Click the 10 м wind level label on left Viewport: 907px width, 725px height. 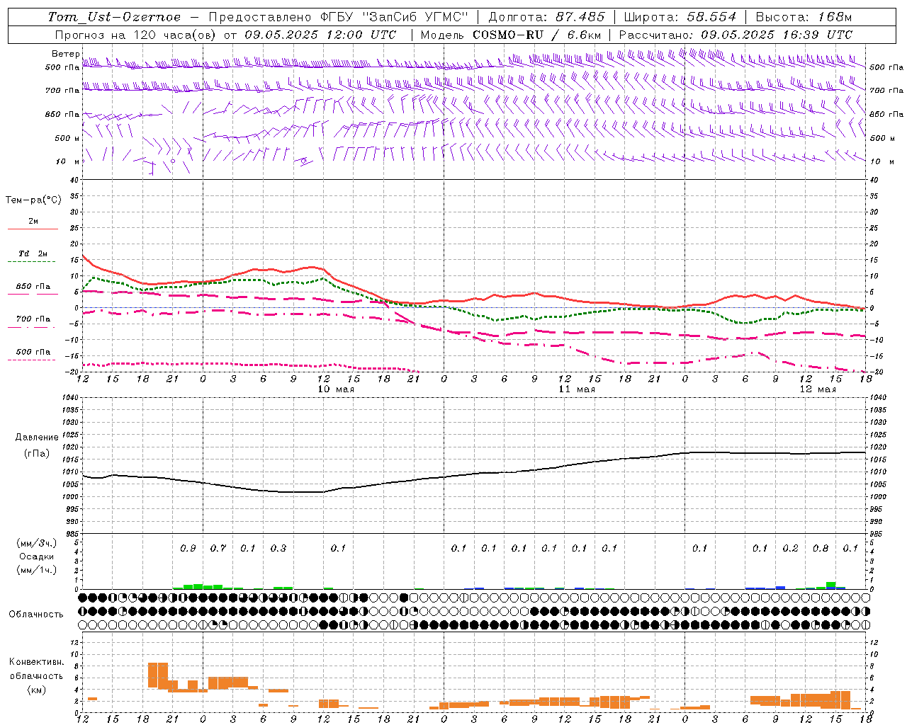pos(67,161)
